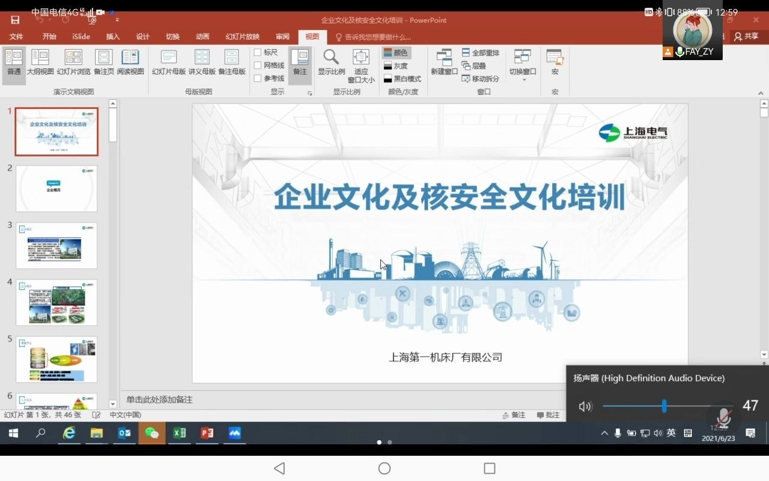Open Internet Explorer from taskbar
Image resolution: width=769 pixels, height=481 pixels.
[x=69, y=433]
